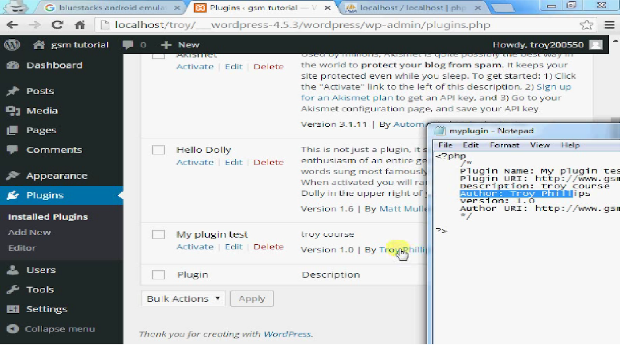Screen dimensions: 625x352
Task: Activate the Hello Dolly plugin
Action: click(x=195, y=162)
